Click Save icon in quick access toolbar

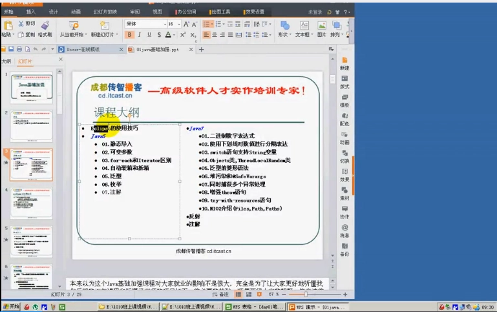[x=11, y=49]
